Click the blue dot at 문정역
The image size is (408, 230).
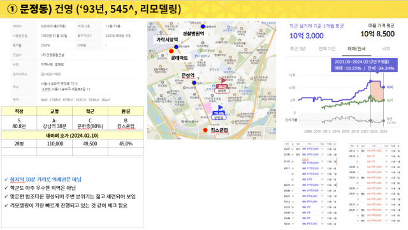[194, 83]
